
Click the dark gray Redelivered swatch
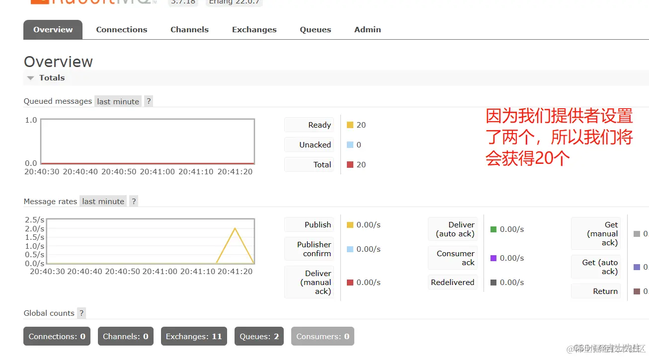[493, 283]
